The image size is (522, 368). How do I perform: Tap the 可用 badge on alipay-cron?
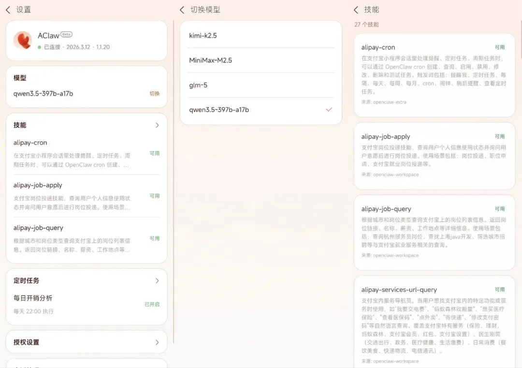(500, 47)
